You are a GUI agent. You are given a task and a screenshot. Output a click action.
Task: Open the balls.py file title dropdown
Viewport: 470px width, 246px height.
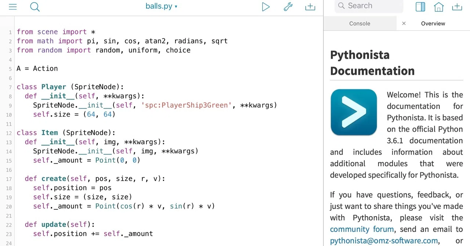click(162, 6)
